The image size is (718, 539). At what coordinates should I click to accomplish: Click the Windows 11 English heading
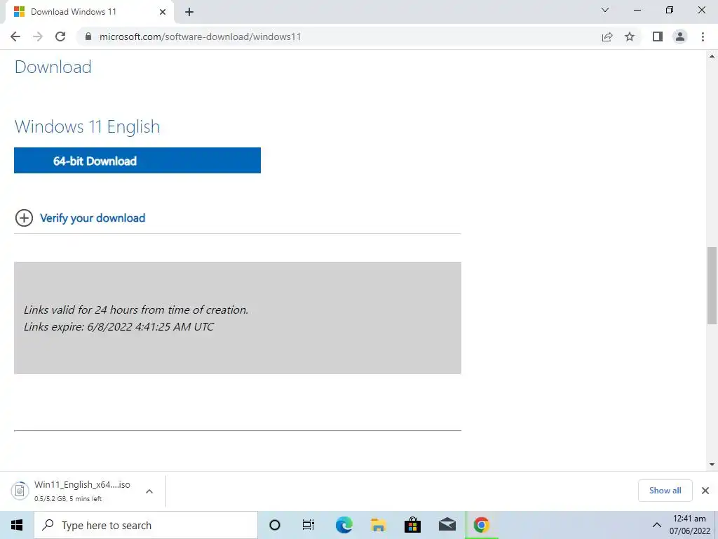[88, 126]
